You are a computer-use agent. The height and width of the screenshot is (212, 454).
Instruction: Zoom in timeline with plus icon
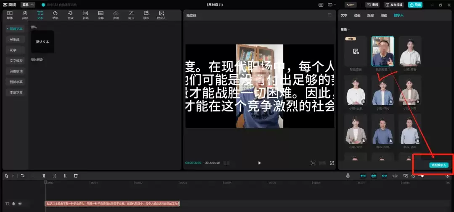tap(447, 176)
